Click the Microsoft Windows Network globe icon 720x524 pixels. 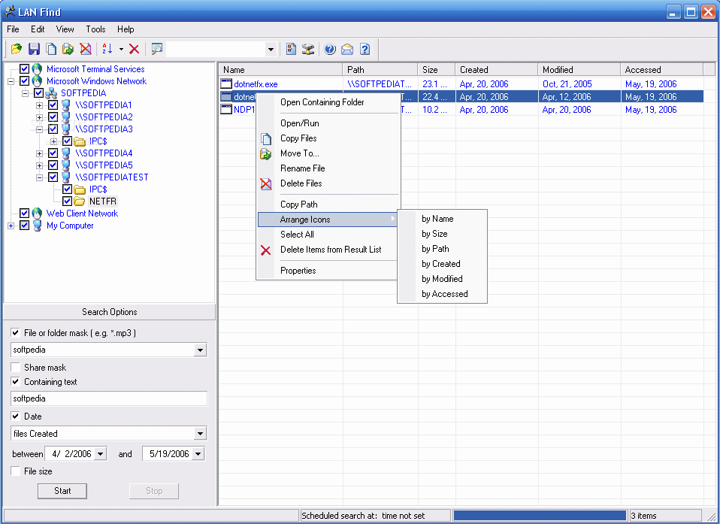click(37, 81)
